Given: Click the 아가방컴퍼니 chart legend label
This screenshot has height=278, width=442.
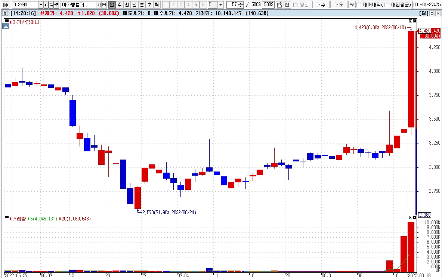Looking at the screenshot, I should tap(25, 22).
